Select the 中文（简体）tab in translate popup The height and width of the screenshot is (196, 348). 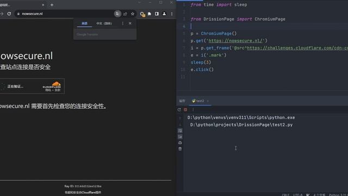tap(104, 23)
